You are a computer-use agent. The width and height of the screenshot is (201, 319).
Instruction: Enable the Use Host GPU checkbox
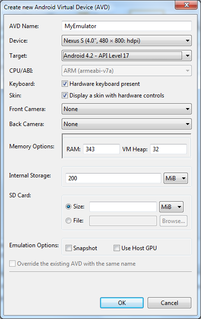pos(117,248)
